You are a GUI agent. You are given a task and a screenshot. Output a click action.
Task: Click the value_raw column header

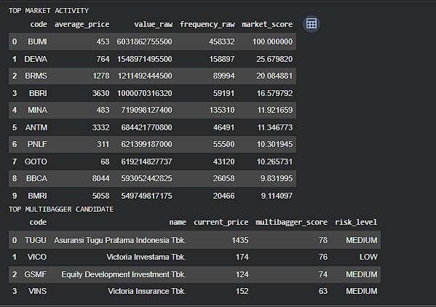click(x=153, y=25)
